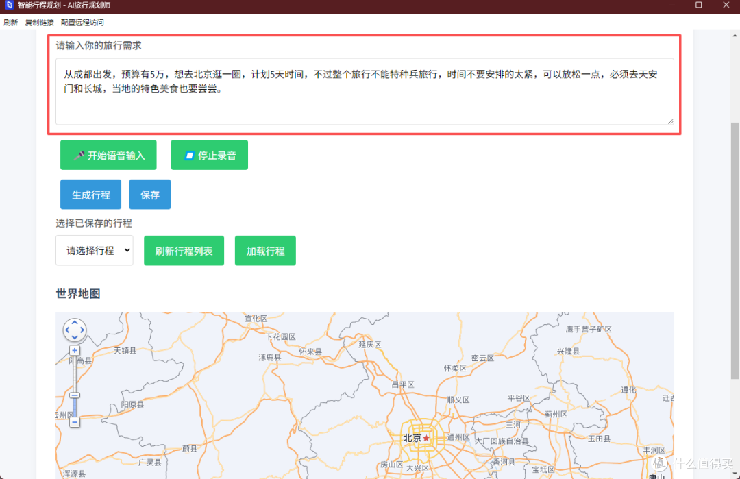Pan map up with the compass arrow
740x479 pixels.
point(75,323)
